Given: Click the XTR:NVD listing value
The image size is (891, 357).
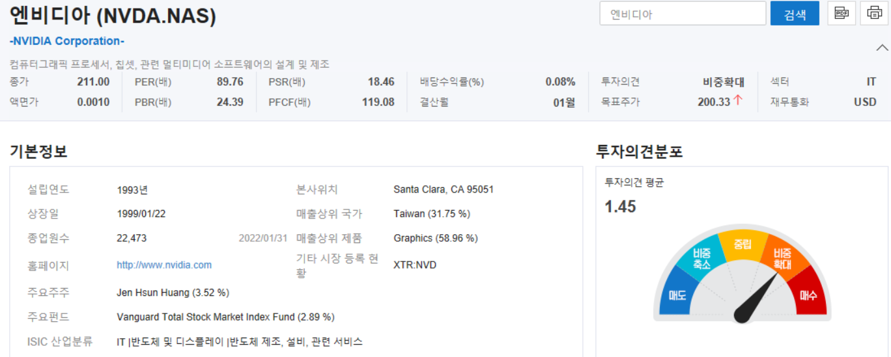Looking at the screenshot, I should click(x=415, y=265).
